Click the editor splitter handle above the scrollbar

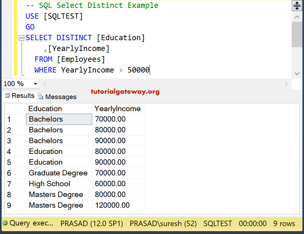pos(297,5)
